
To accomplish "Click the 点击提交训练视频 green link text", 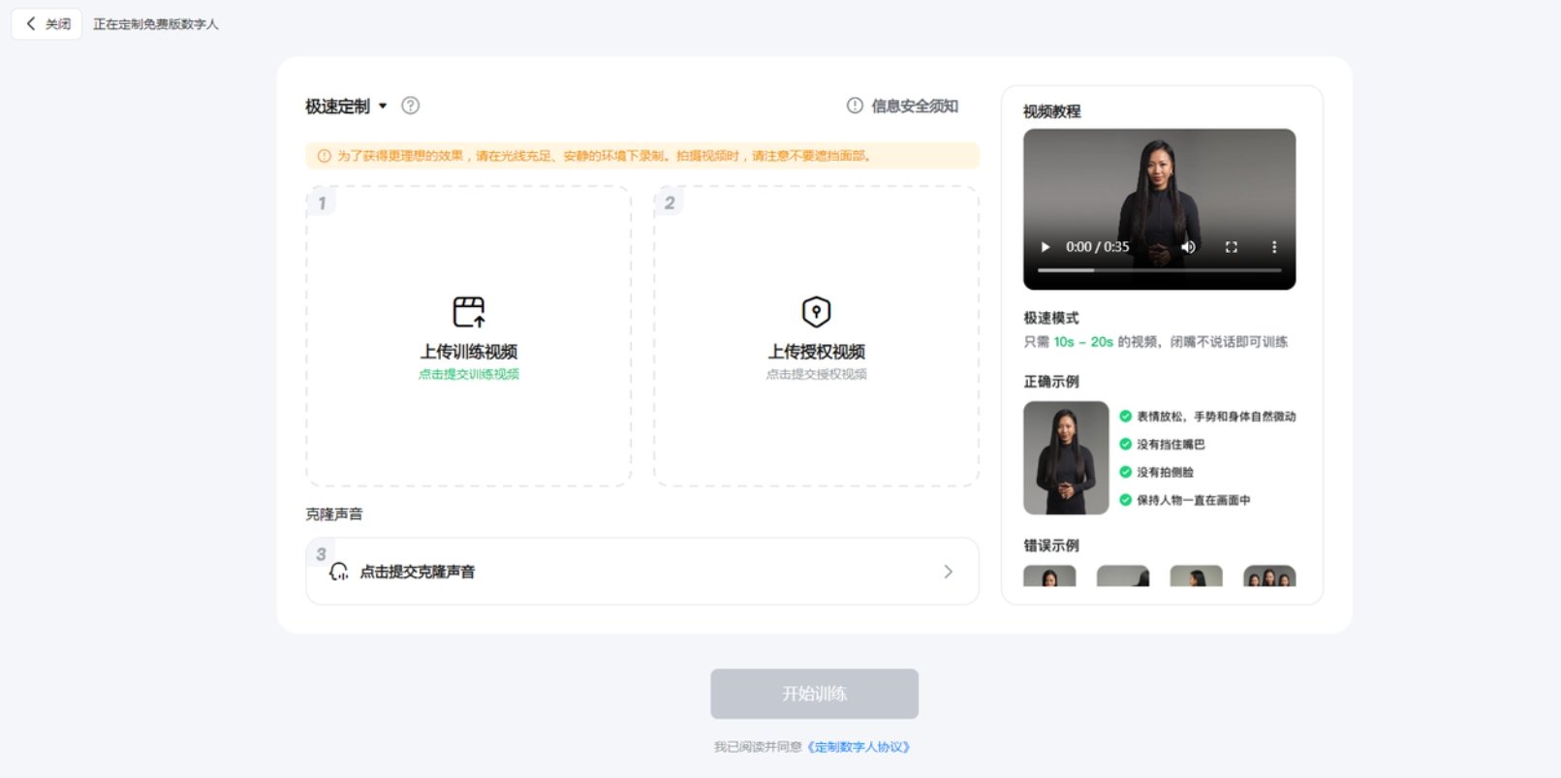I will (x=469, y=374).
